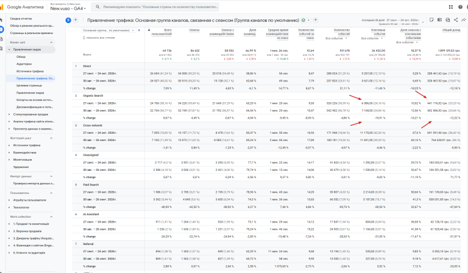
Task: Sort by Сеансы column header
Action: coord(194,30)
